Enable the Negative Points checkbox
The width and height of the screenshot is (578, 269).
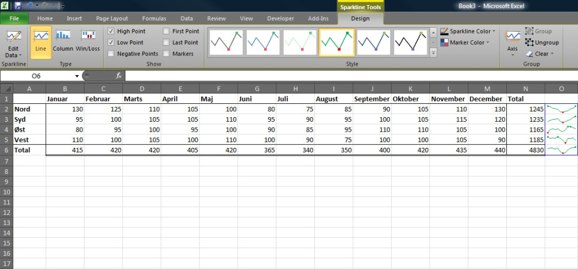pos(111,54)
